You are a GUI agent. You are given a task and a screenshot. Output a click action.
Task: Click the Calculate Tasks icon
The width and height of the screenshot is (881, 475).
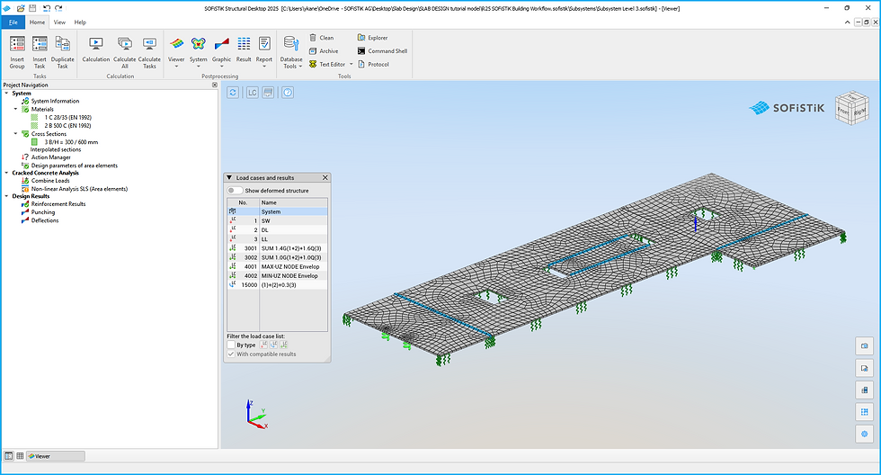[x=149, y=44]
